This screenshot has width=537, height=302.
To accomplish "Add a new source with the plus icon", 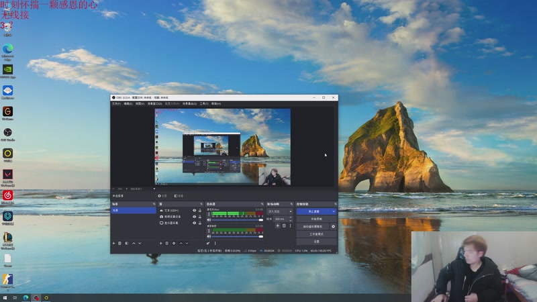I will tap(160, 243).
